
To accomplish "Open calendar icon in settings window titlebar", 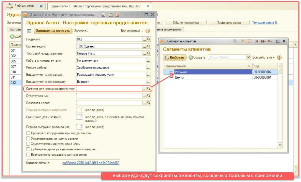I will tap(117, 15).
